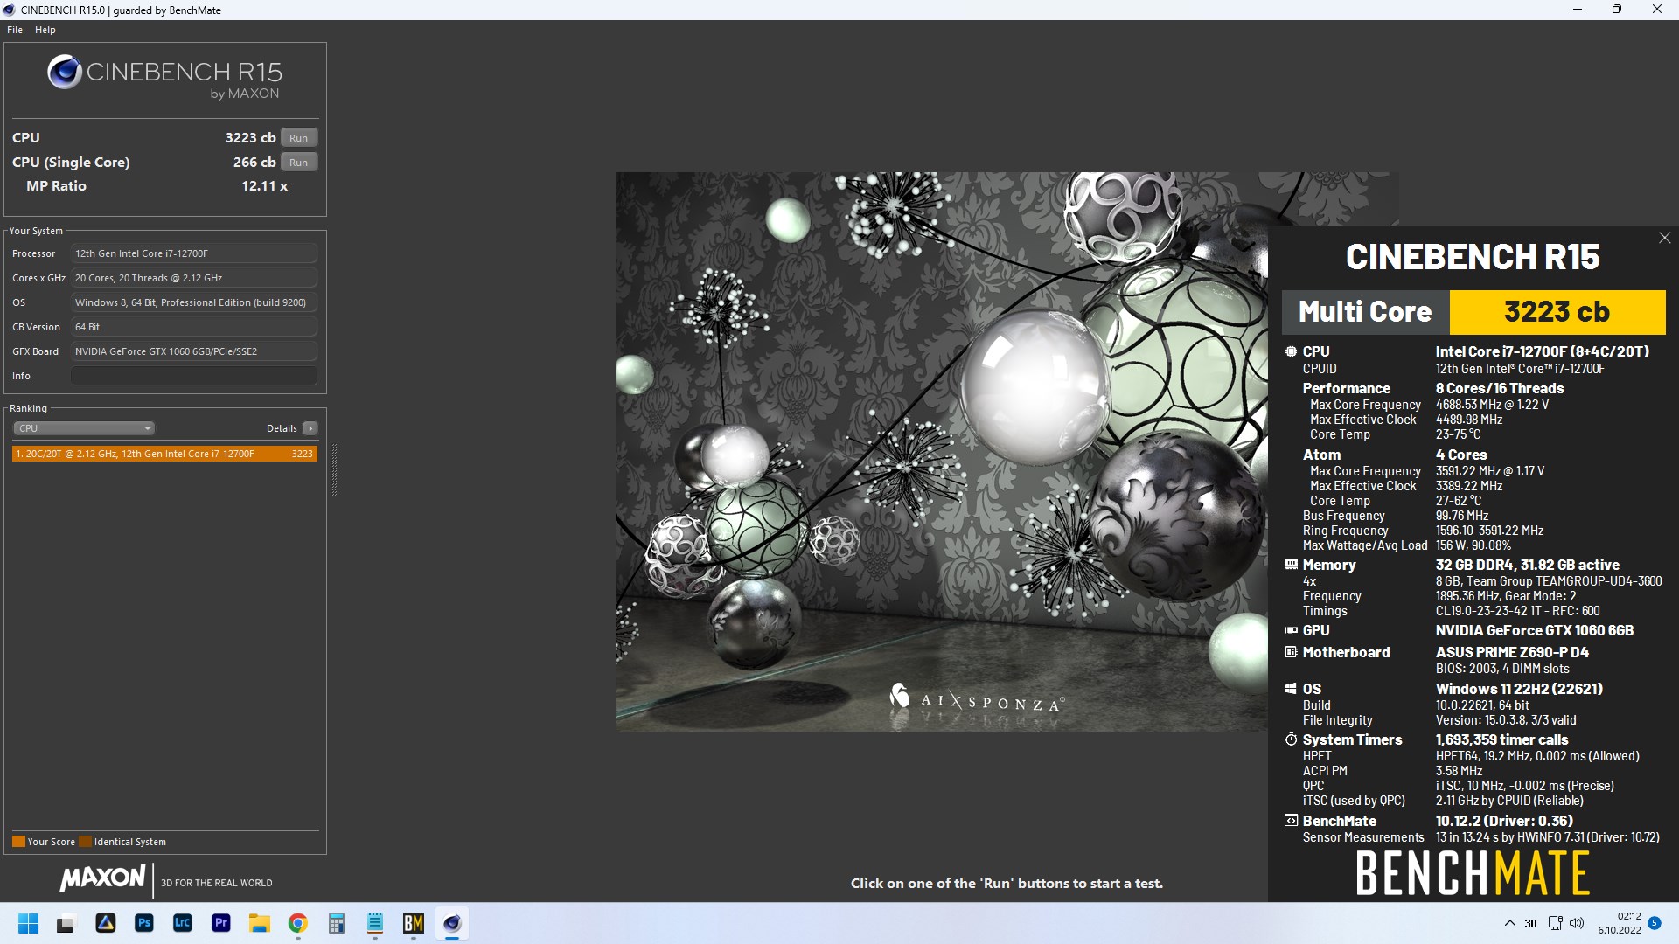Viewport: 1679px width, 944px height.
Task: Open the Calculator taskbar icon
Action: tap(336, 923)
